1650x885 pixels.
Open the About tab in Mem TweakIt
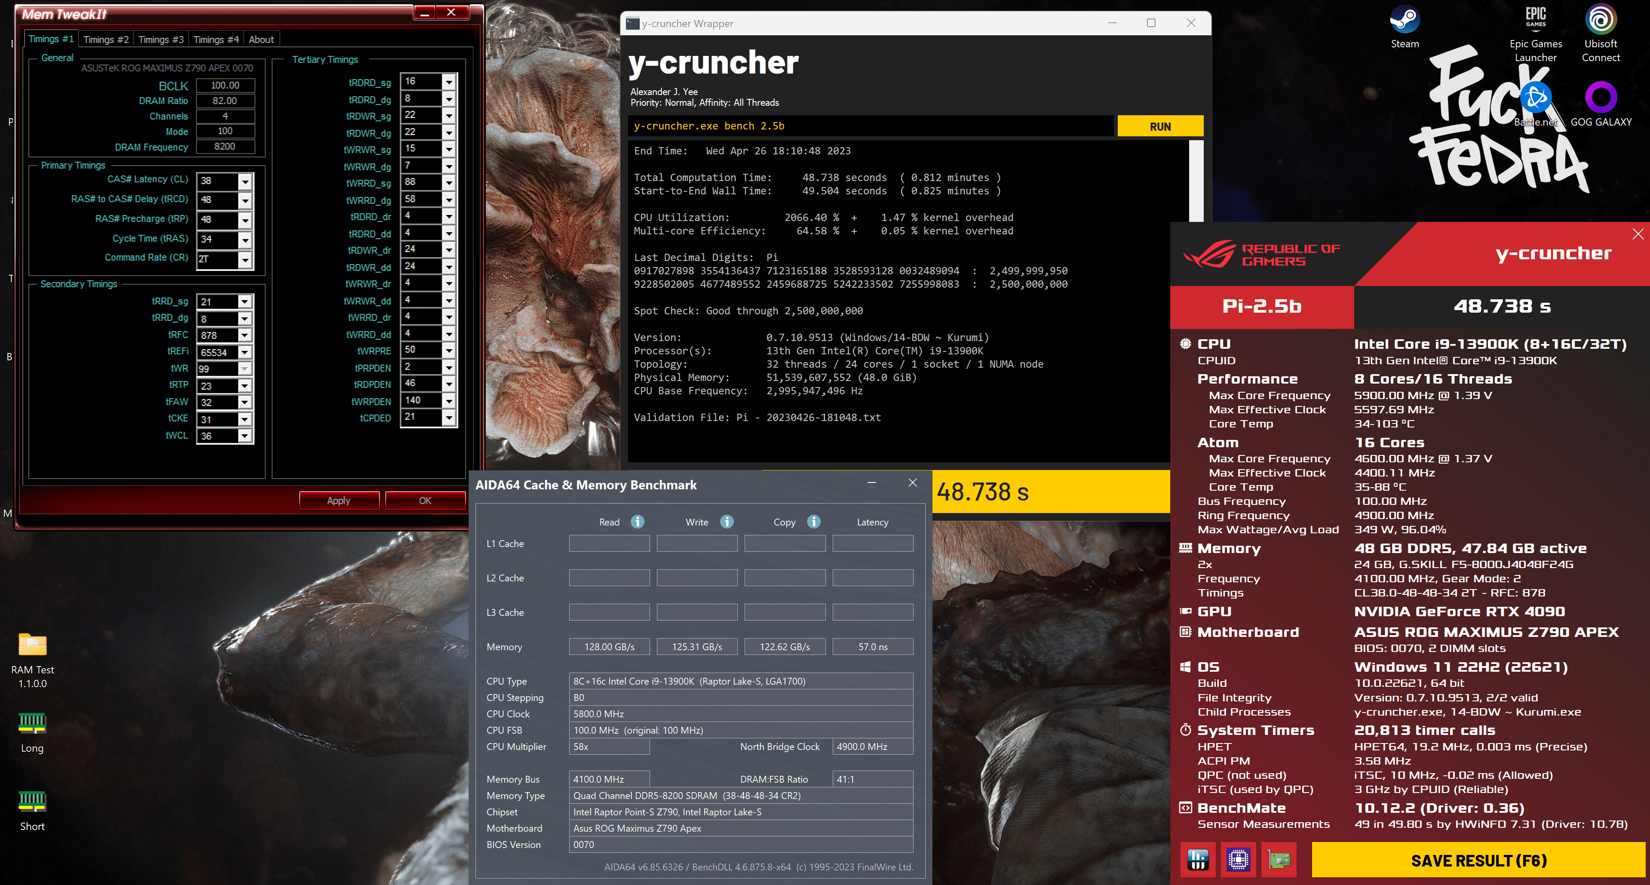coord(261,40)
